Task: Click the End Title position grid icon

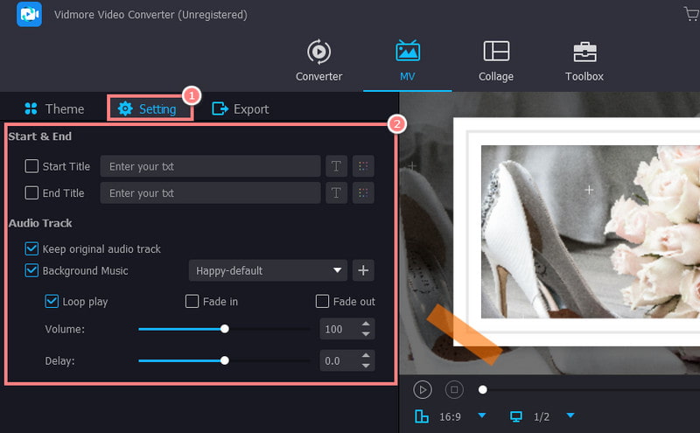Action: (363, 193)
